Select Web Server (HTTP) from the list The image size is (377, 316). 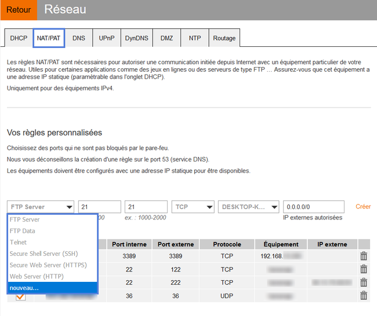coord(37,277)
